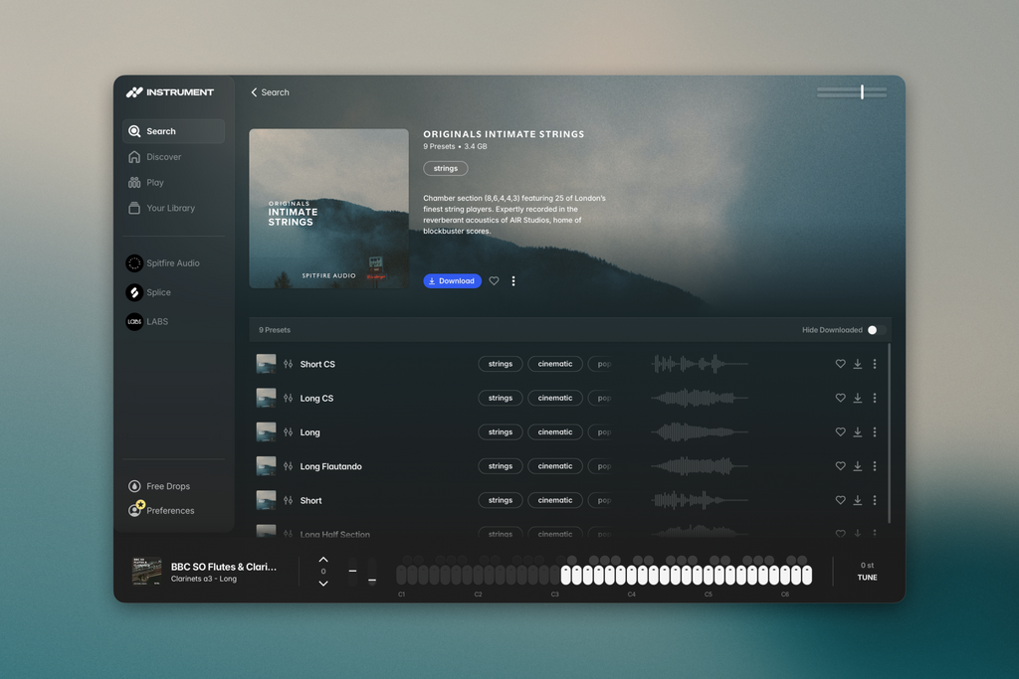Click the presets list scrollbar
This screenshot has height=679, width=1019.
pyautogui.click(x=889, y=433)
